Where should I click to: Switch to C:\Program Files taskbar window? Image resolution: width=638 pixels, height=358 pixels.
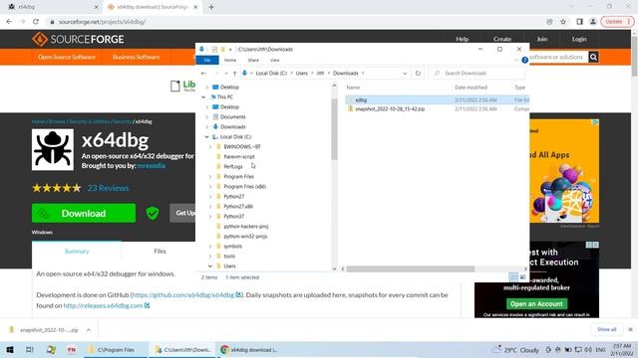[x=116, y=349]
